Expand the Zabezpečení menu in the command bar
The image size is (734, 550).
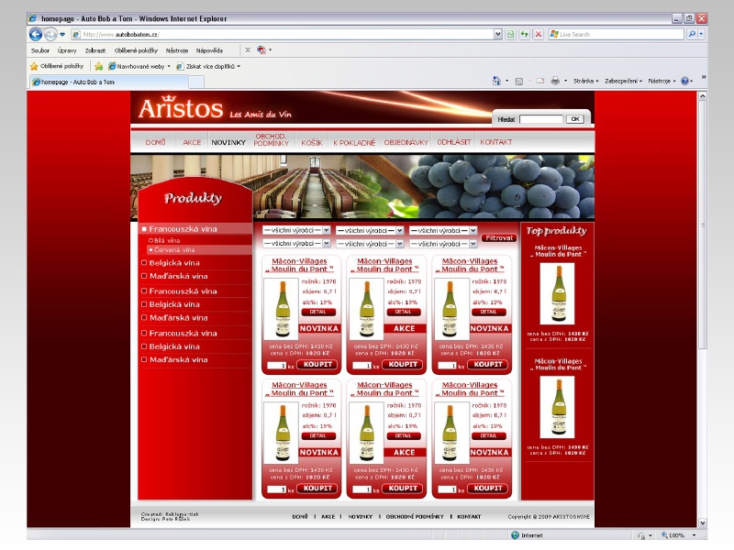[x=624, y=81]
